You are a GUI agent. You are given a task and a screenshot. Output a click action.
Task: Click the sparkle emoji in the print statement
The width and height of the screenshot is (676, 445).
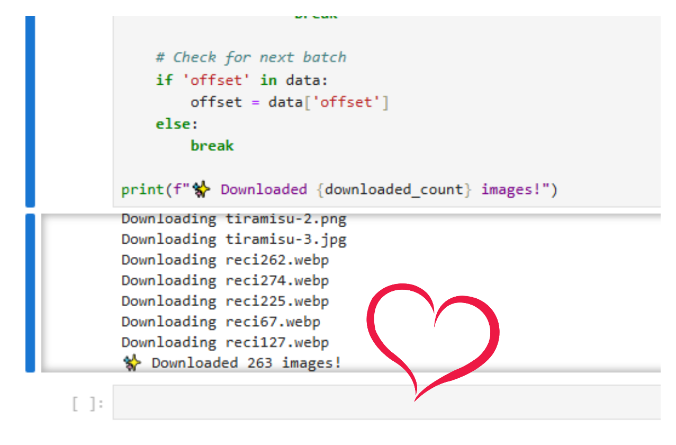(202, 189)
